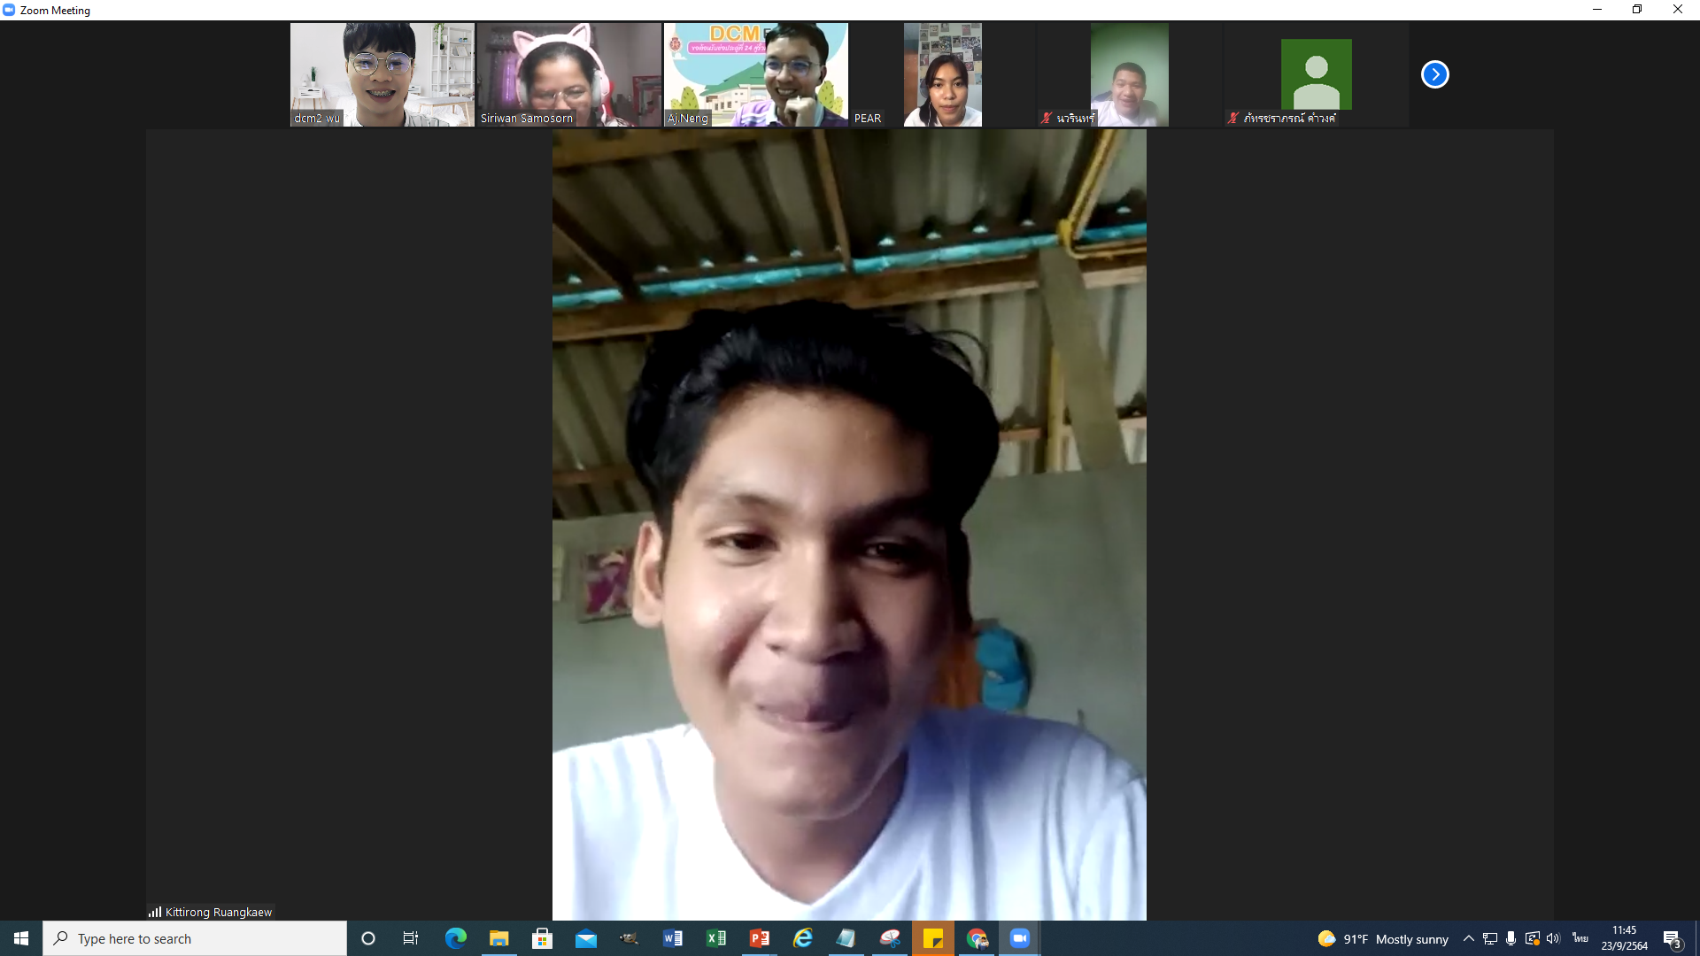The height and width of the screenshot is (956, 1700).
Task: Select the green avatar participant thumbnail
Action: tap(1317, 74)
